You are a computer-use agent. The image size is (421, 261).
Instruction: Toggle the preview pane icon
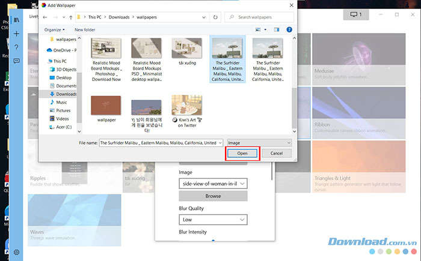[x=277, y=29]
